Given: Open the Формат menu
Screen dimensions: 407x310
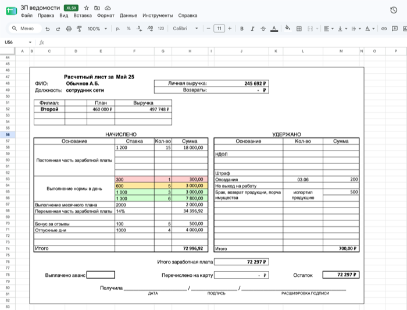Looking at the screenshot, I should (106, 16).
